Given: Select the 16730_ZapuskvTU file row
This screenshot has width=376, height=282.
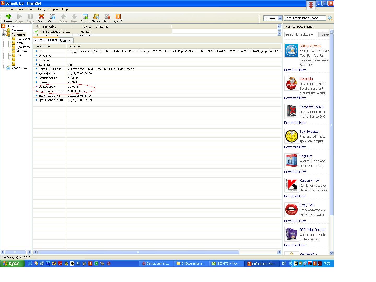Looking at the screenshot, I should pyautogui.click(x=102, y=31).
